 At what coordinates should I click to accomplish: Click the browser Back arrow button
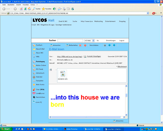pyautogui.click(x=4, y=9)
